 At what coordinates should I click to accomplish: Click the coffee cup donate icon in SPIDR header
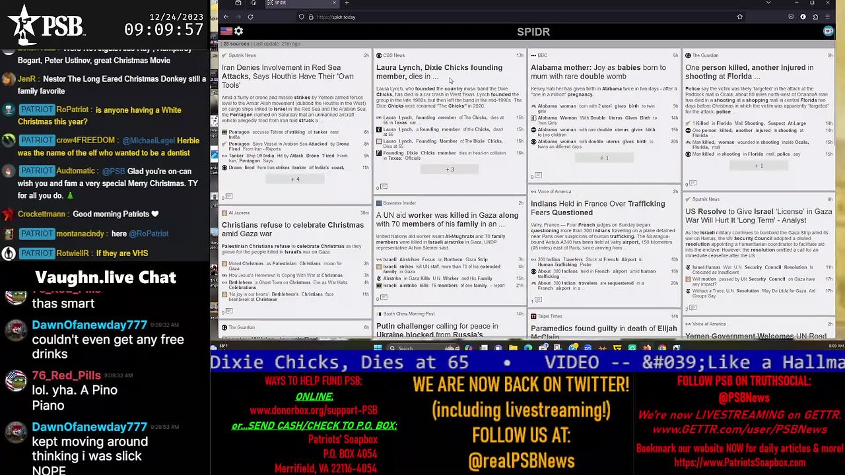(828, 31)
